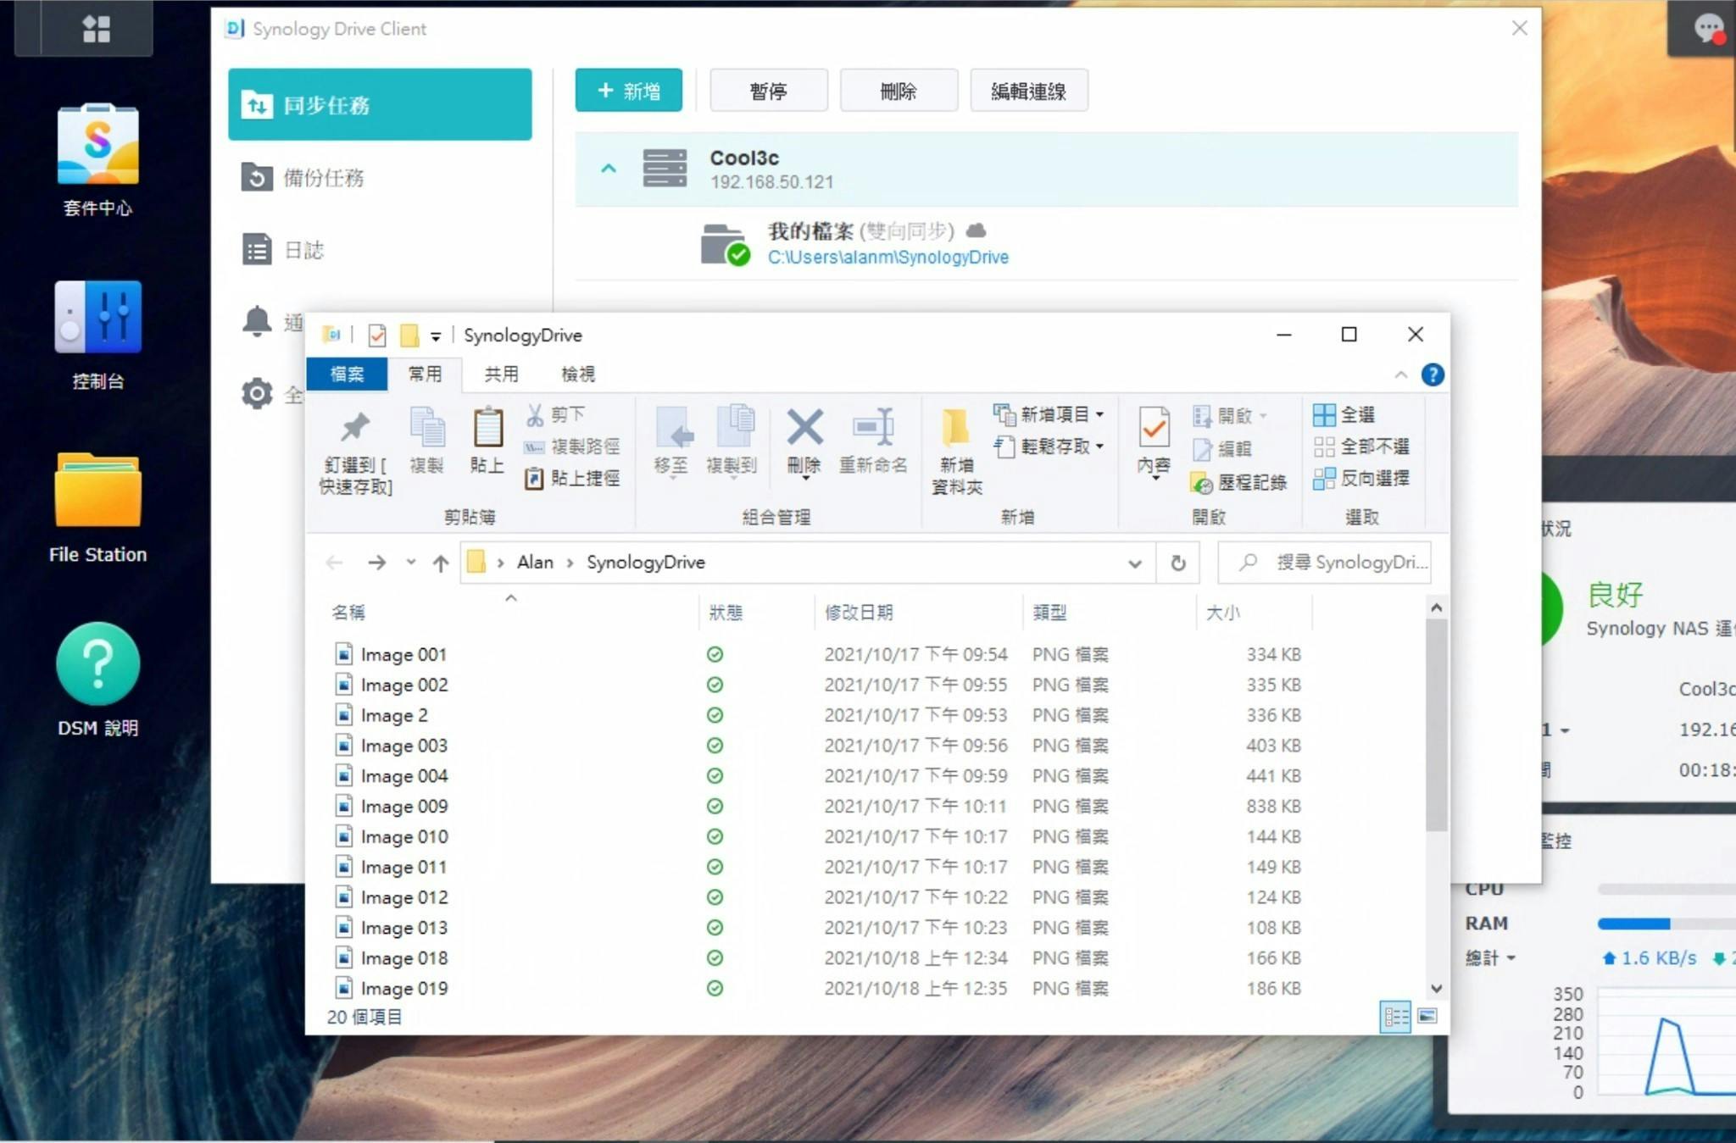Click the 刪除 button in Drive Client toolbar
1736x1143 pixels.
899,91
